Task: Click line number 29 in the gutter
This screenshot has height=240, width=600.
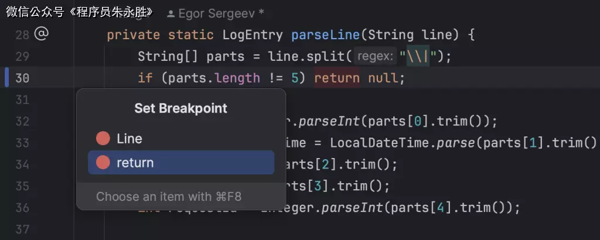Action: pos(22,57)
